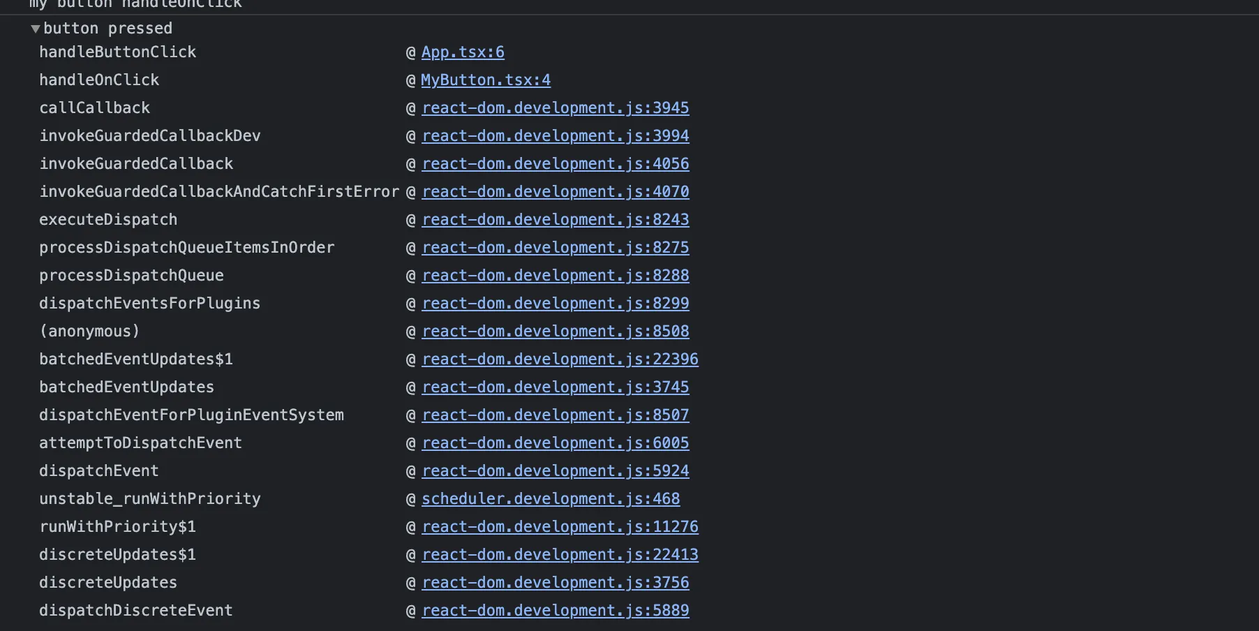1259x631 pixels.
Task: Open react-dom.development.js:8299 link
Action: pos(555,304)
